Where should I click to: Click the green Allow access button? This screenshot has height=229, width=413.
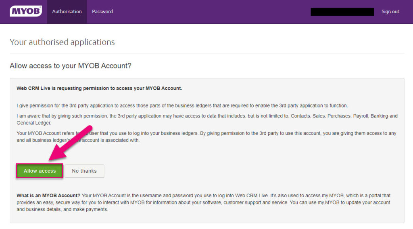point(40,171)
